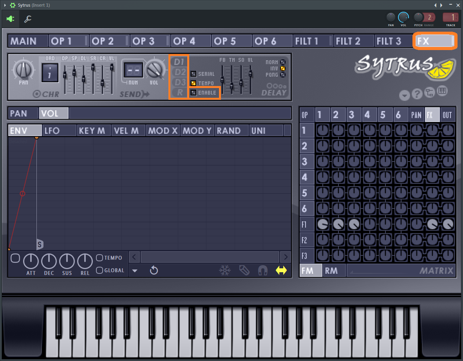Click the help question mark icon
463x361 pixels.
417,94
